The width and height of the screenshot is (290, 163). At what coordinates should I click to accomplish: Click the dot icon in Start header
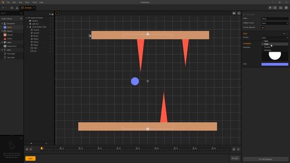click(x=284, y=34)
